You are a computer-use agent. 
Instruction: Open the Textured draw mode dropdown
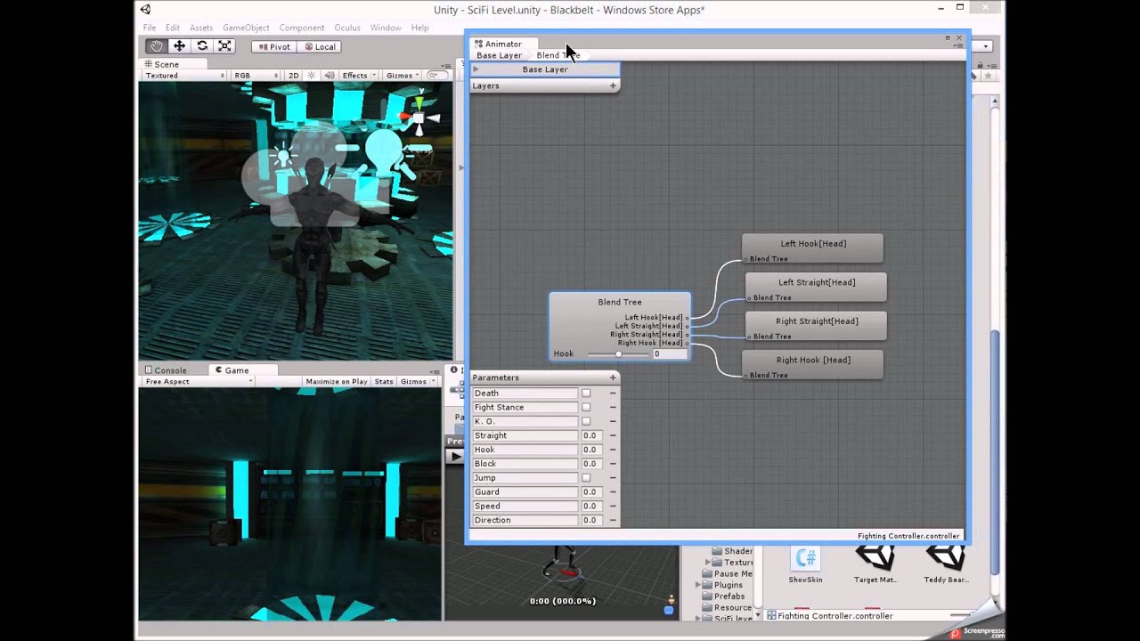coord(184,76)
